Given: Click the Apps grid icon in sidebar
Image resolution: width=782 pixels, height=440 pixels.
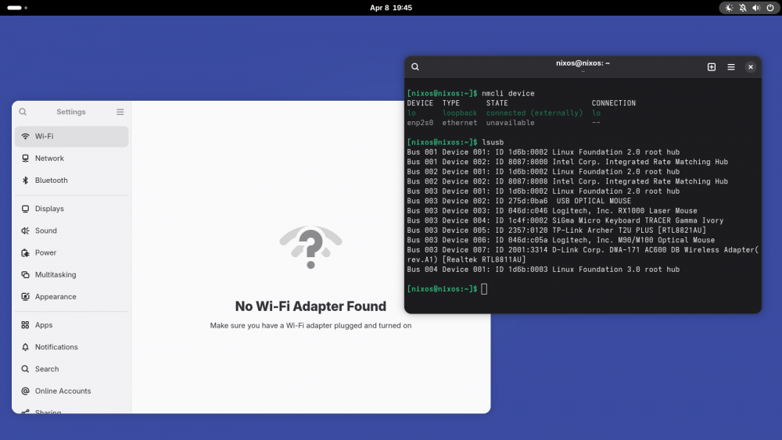Looking at the screenshot, I should click(x=26, y=325).
